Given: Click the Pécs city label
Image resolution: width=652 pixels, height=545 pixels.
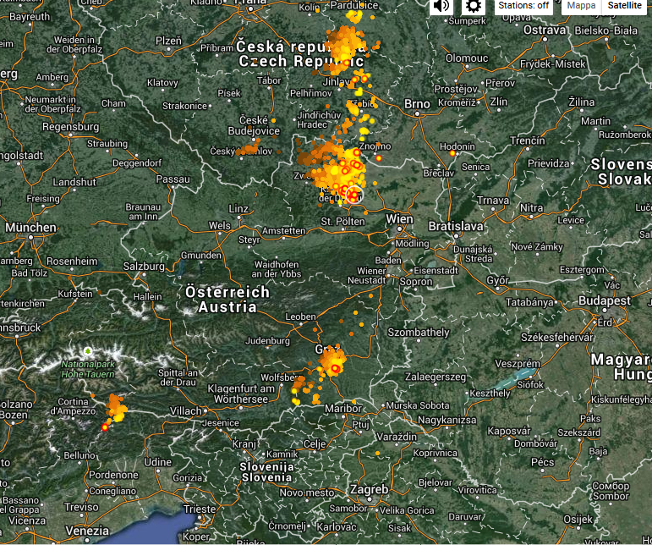Looking at the screenshot, I should pyautogui.click(x=543, y=462).
